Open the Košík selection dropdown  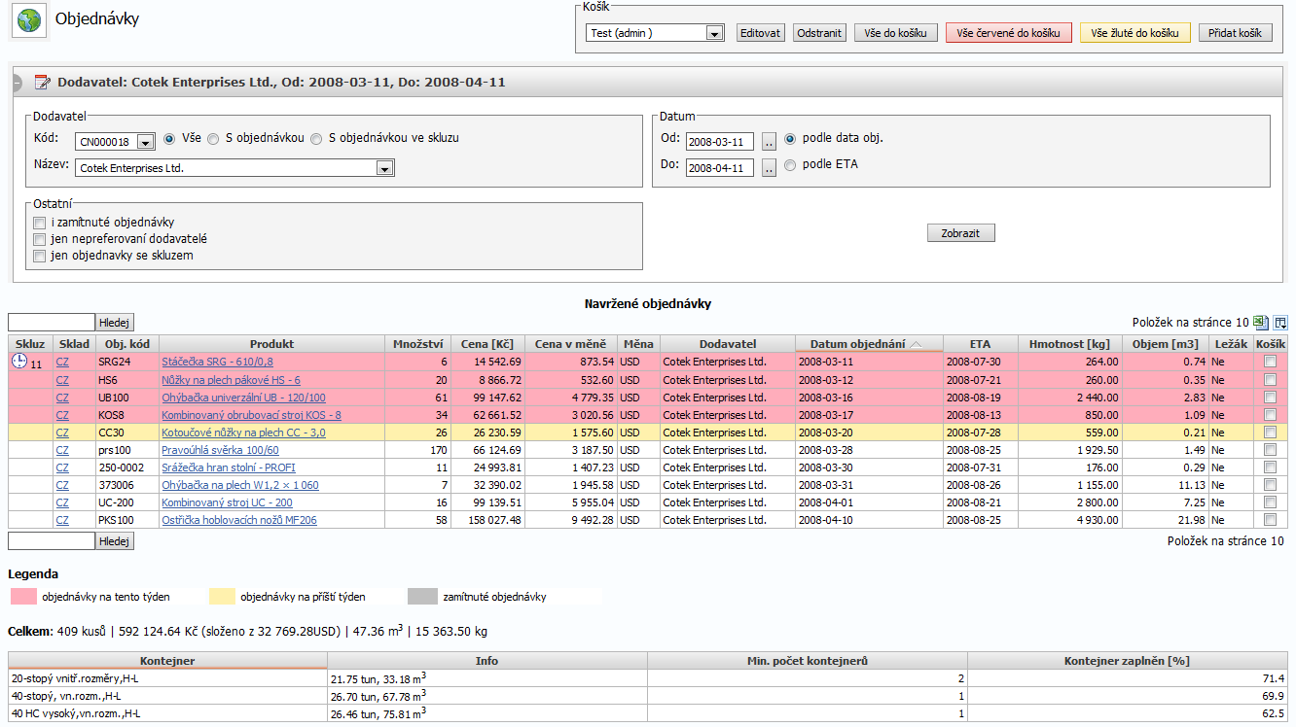click(x=656, y=33)
